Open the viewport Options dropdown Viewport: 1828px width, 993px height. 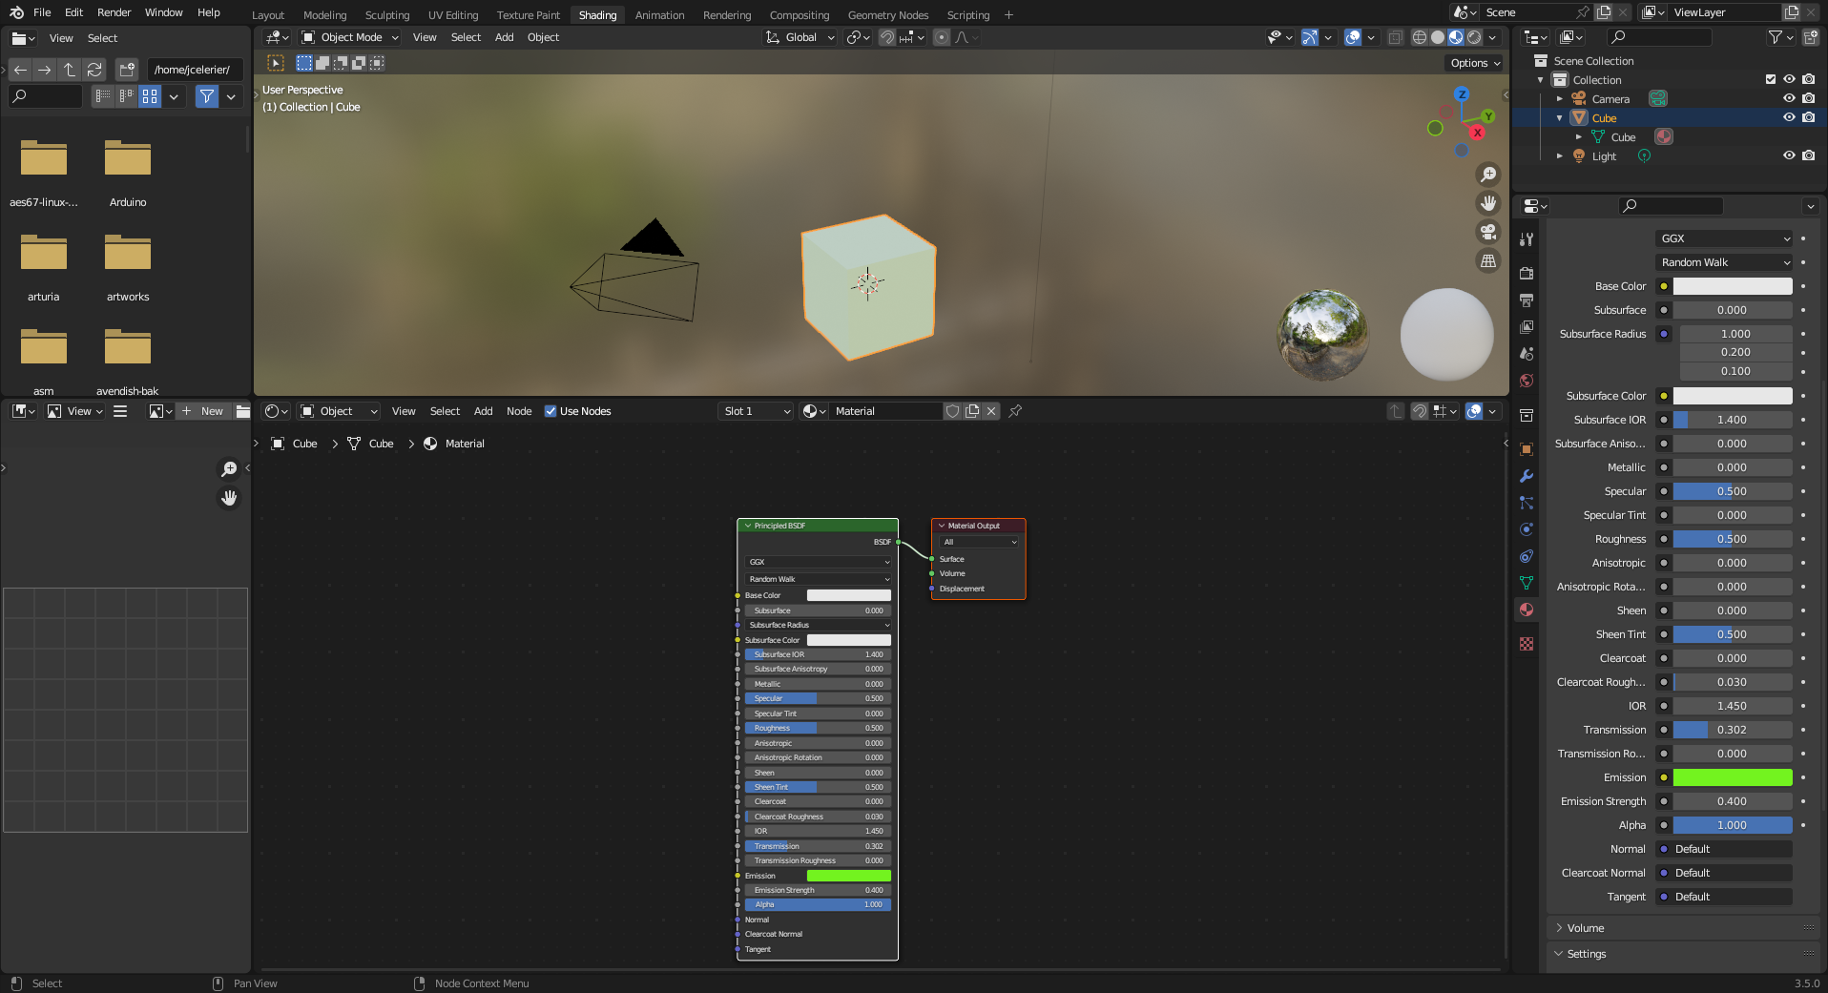(1475, 63)
